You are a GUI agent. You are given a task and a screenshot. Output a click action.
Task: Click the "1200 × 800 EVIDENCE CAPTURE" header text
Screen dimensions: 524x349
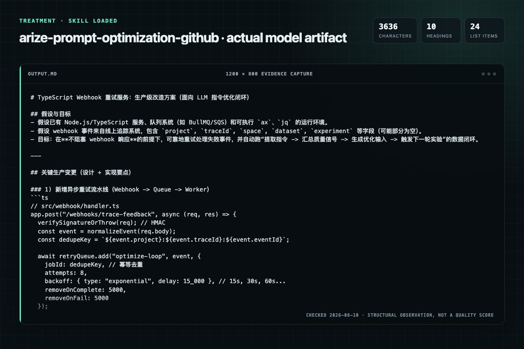(x=269, y=74)
